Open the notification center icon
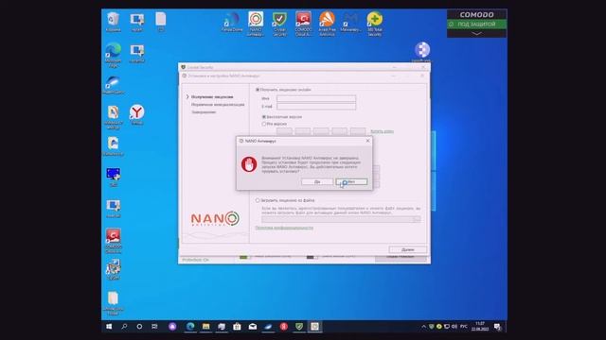The width and height of the screenshot is (606, 340). click(497, 327)
